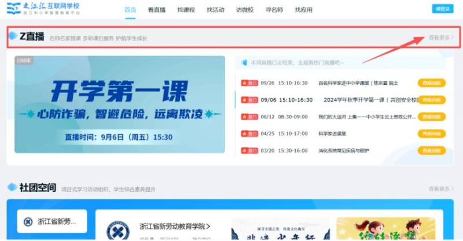Click the 热门 badge on the 06/12 broadcast
This screenshot has height=241, width=463.
coord(249,117)
